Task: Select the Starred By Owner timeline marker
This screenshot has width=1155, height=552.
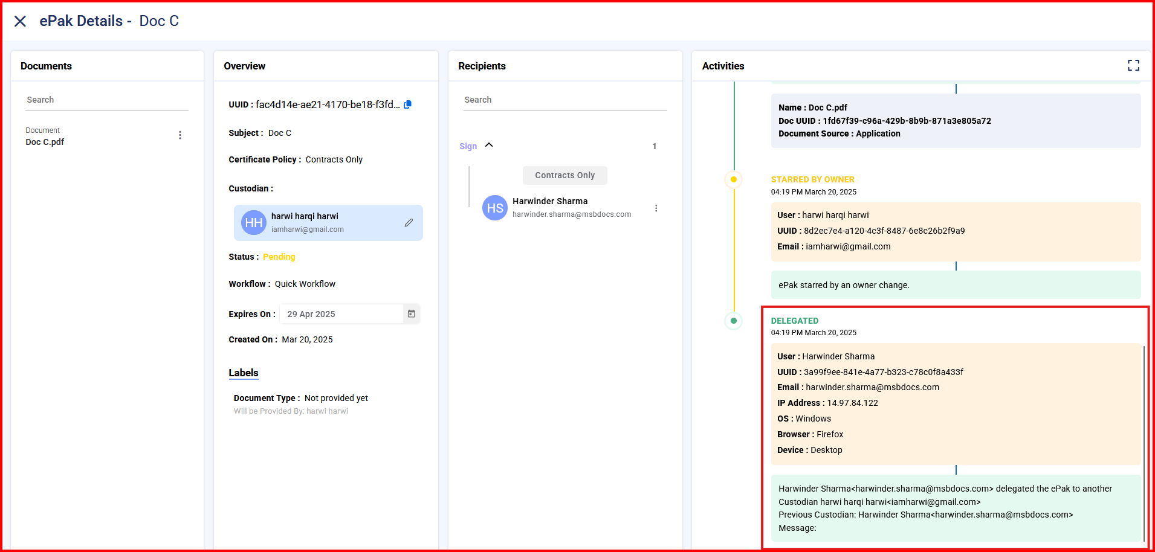Action: (733, 179)
